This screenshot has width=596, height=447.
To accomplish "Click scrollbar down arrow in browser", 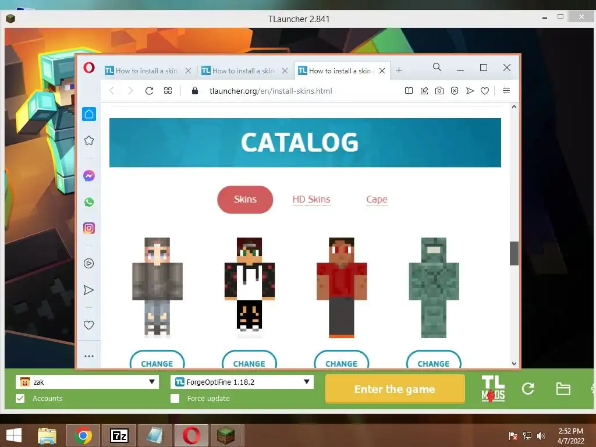I will tap(514, 363).
